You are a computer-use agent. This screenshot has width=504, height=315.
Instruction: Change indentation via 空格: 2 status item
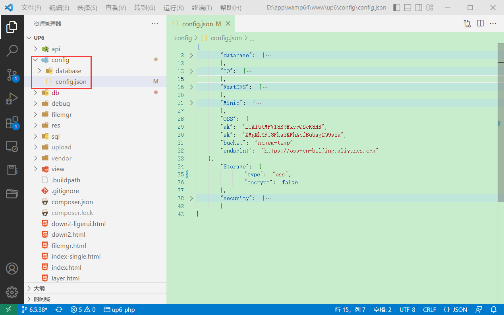point(382,310)
